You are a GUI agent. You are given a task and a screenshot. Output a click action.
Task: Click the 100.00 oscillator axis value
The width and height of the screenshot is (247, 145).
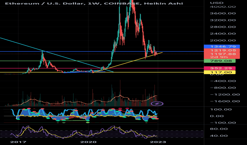(x=221, y=109)
